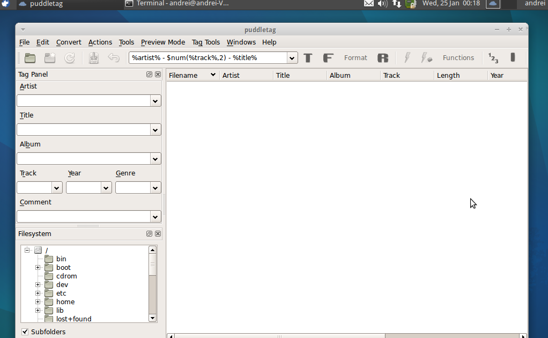Click the pattern text input field
This screenshot has width=548, height=338.
click(208, 58)
